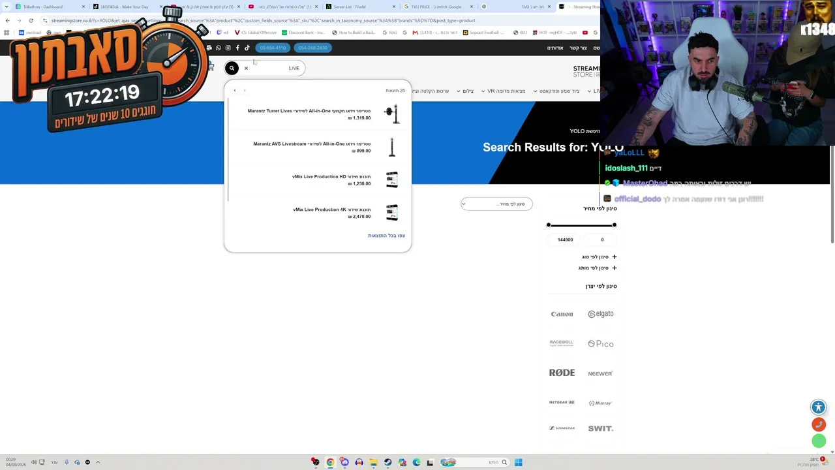The width and height of the screenshot is (835, 470).
Task: Open the WhatsApp social icon in the header
Action: 219,48
